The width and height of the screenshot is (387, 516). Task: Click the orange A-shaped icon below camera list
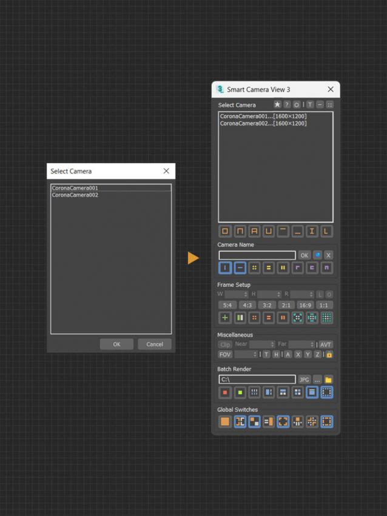(x=254, y=231)
